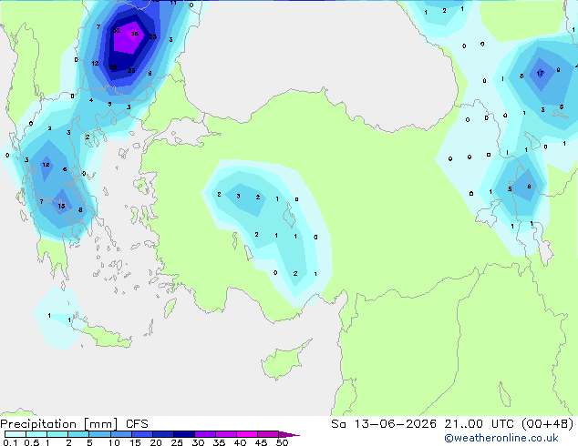
Task: Click the legend label '0.1'
Action: pos(10,442)
